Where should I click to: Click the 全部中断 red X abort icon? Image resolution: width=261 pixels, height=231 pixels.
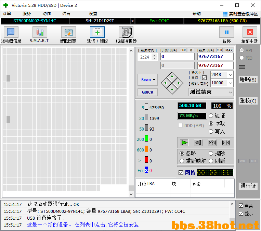250,32
